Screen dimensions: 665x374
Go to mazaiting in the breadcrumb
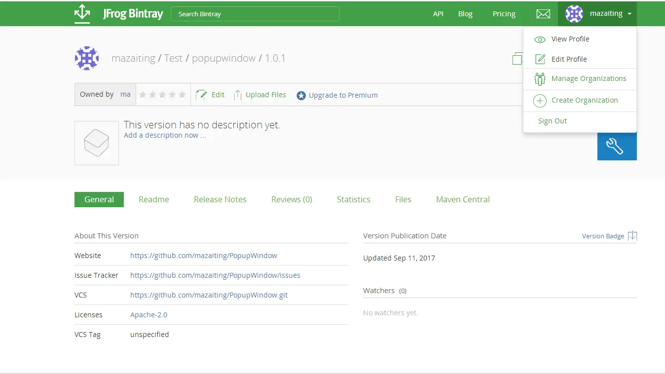133,58
